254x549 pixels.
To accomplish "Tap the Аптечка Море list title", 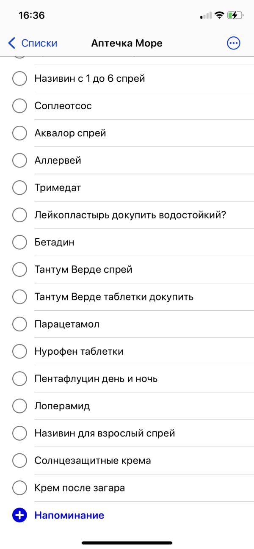I will [127, 43].
